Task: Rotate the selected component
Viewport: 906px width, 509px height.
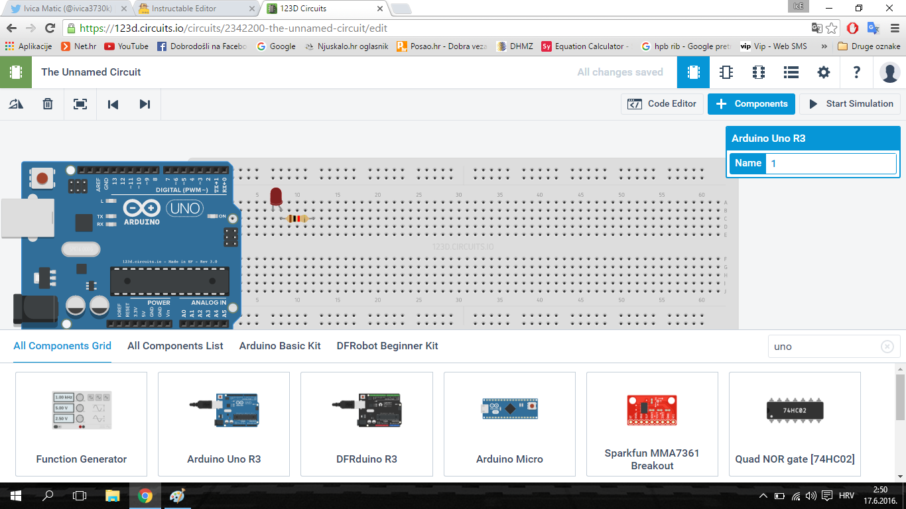Action: (x=16, y=104)
